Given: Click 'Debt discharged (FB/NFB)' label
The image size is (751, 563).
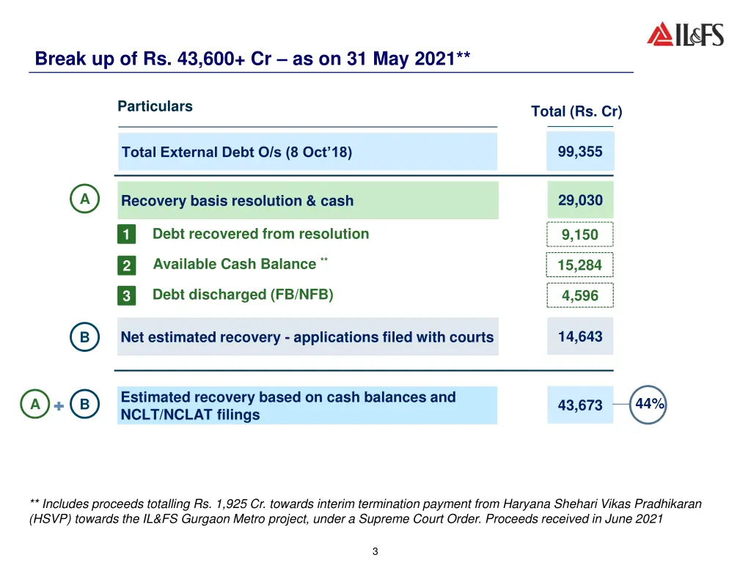Looking at the screenshot, I should [243, 295].
